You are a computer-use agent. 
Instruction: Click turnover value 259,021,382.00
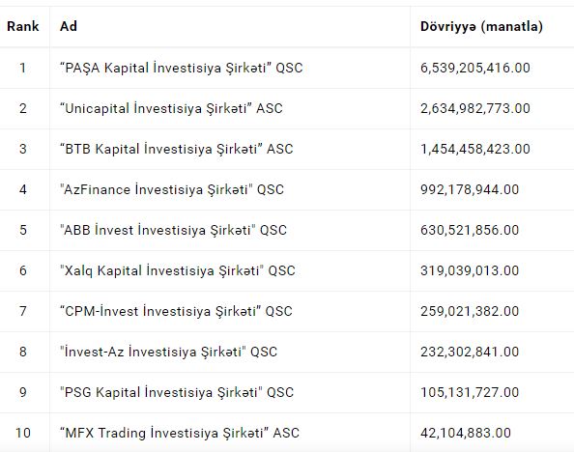pyautogui.click(x=470, y=311)
